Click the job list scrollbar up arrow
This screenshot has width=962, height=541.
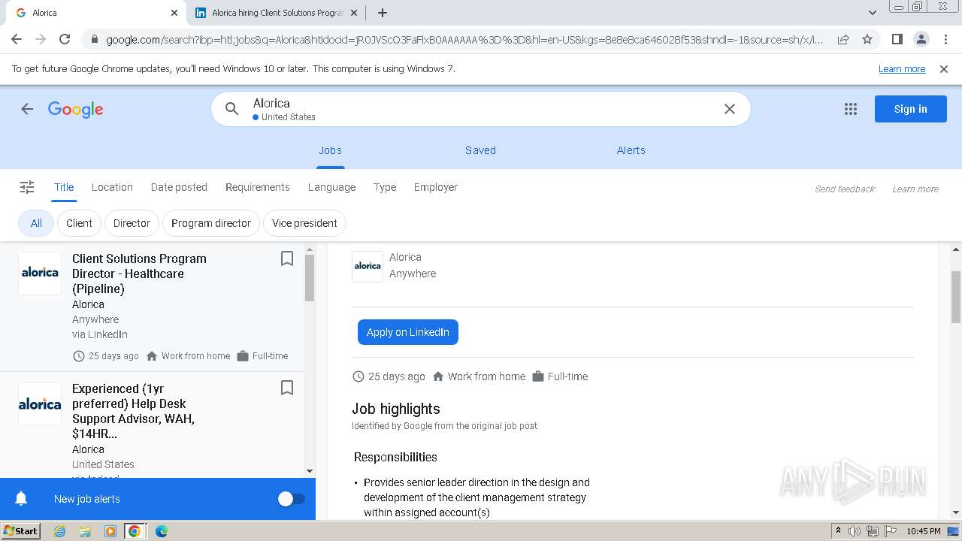click(x=310, y=250)
